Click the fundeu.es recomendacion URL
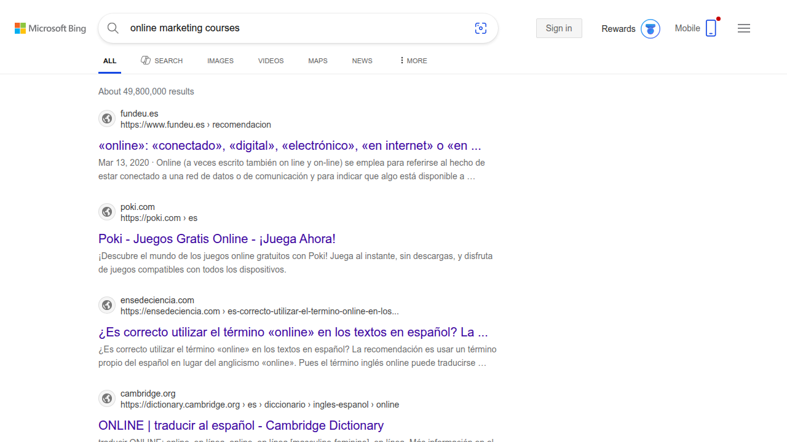787x442 pixels. pyautogui.click(x=196, y=125)
